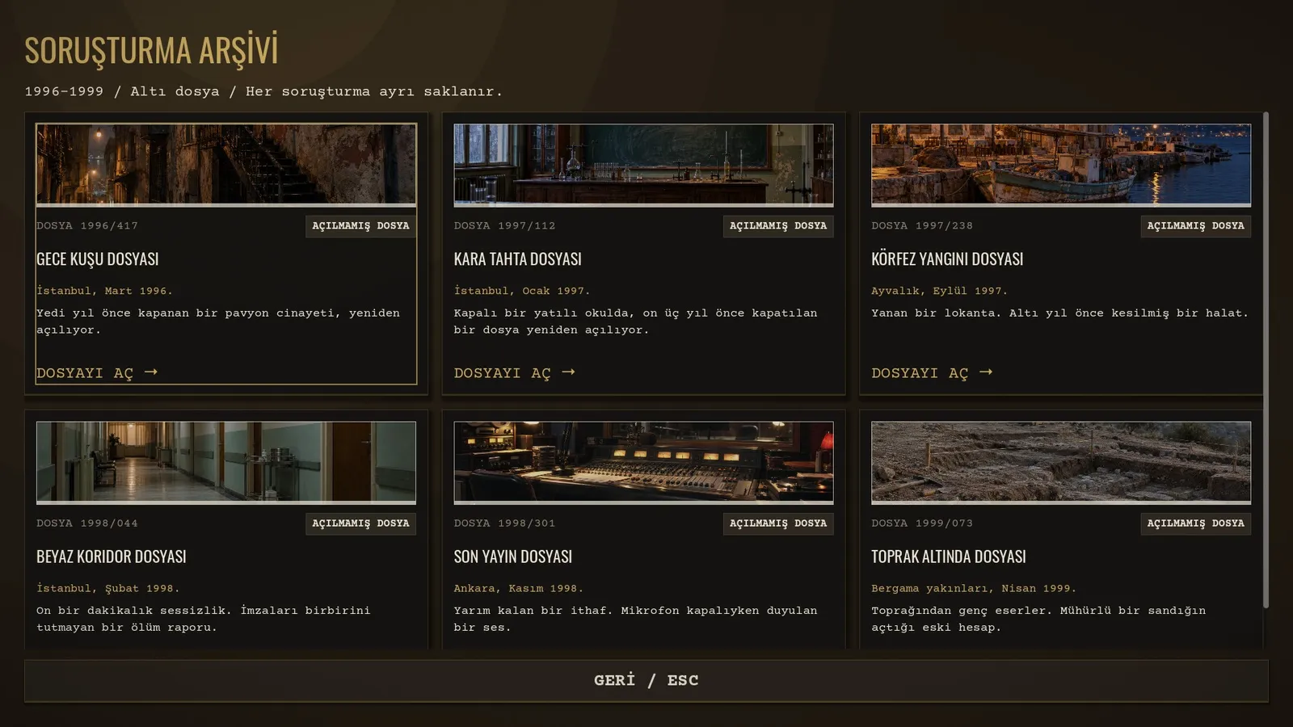
Task: Click the vertical scrollbar of the archive
Action: (1266, 359)
